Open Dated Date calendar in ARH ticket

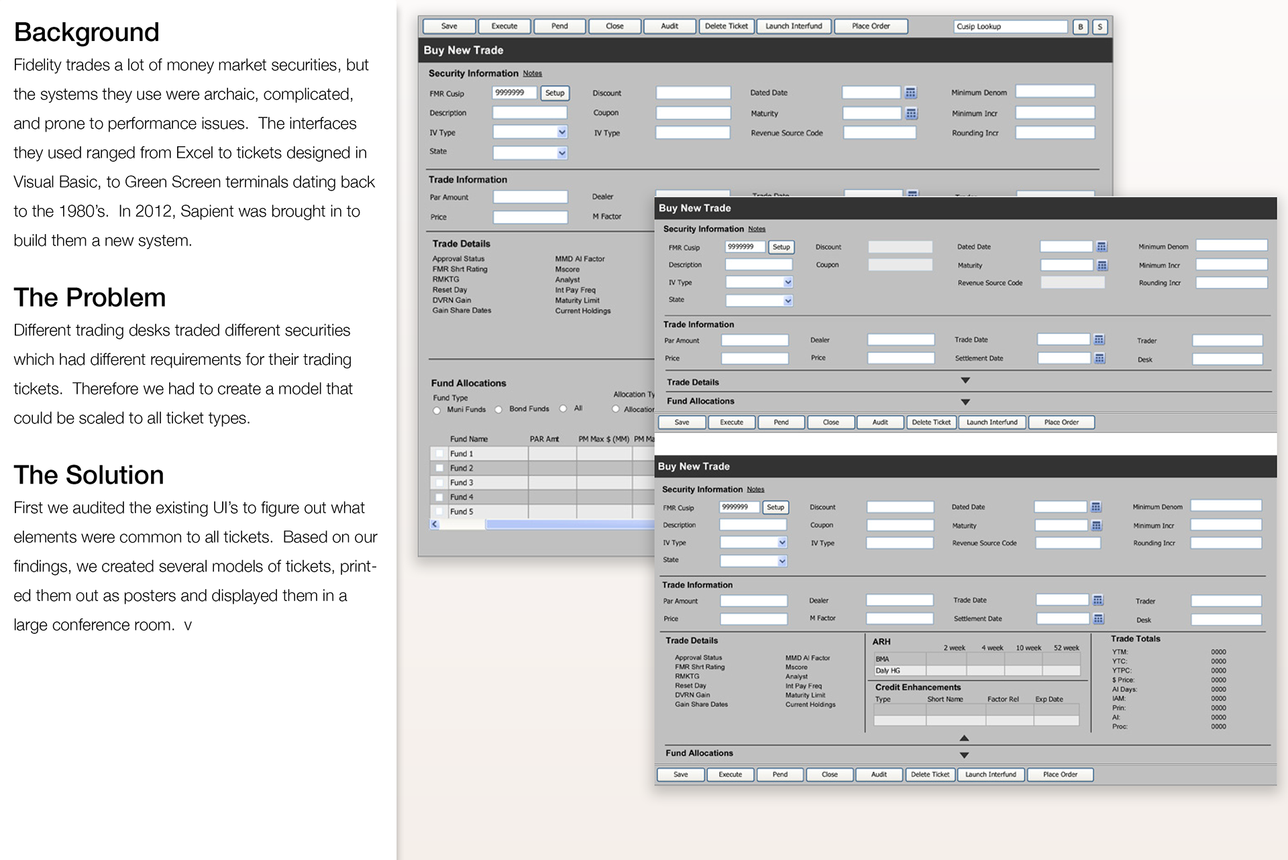tap(1095, 506)
